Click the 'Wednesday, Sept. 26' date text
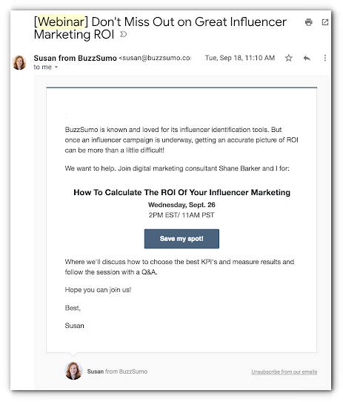 182,205
